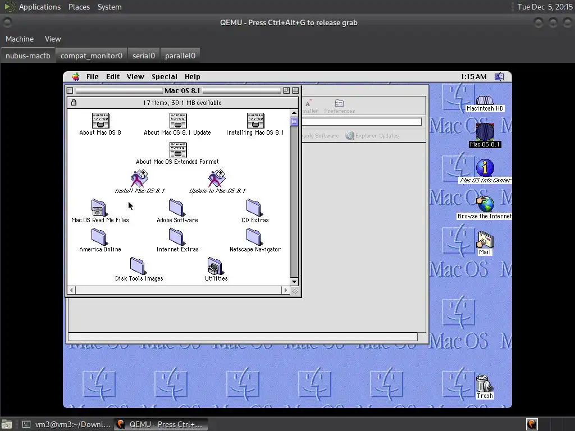This screenshot has width=575, height=431.
Task: Click the resize grip of Mac OS 8.1 window
Action: point(295,291)
